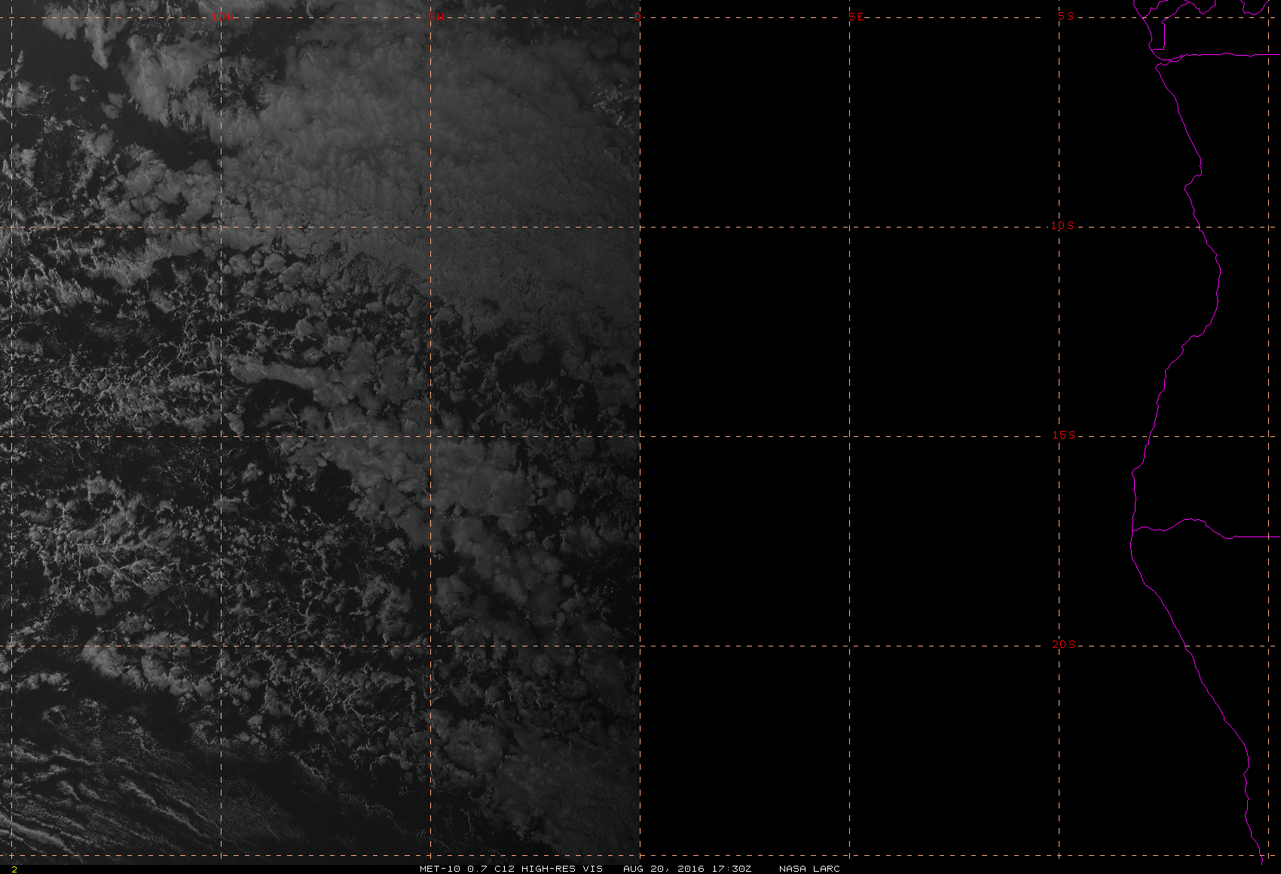This screenshot has width=1281, height=874.
Task: Click the 5E longitude label
Action: 857,17
